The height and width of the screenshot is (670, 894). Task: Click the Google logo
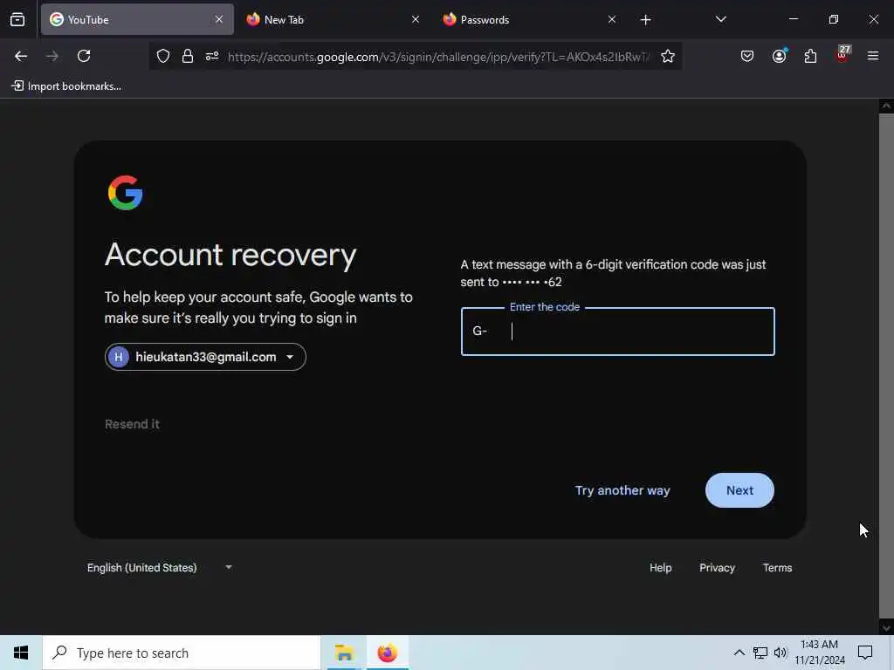tap(126, 193)
